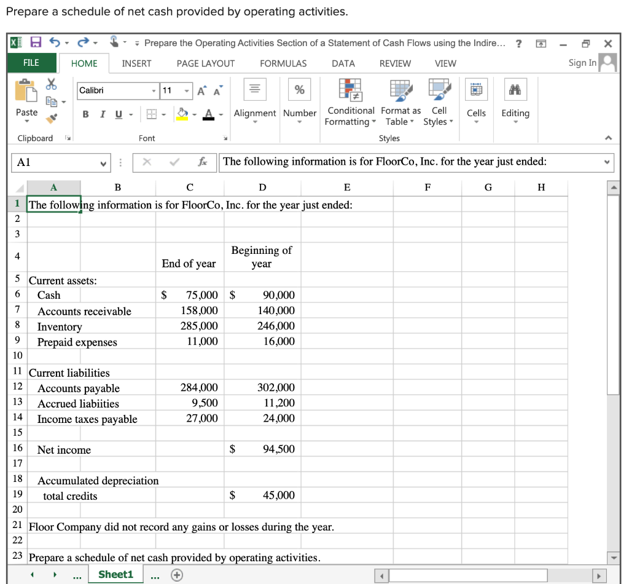Apply Percent number format
Screen dimensions: 629x584
(x=299, y=89)
